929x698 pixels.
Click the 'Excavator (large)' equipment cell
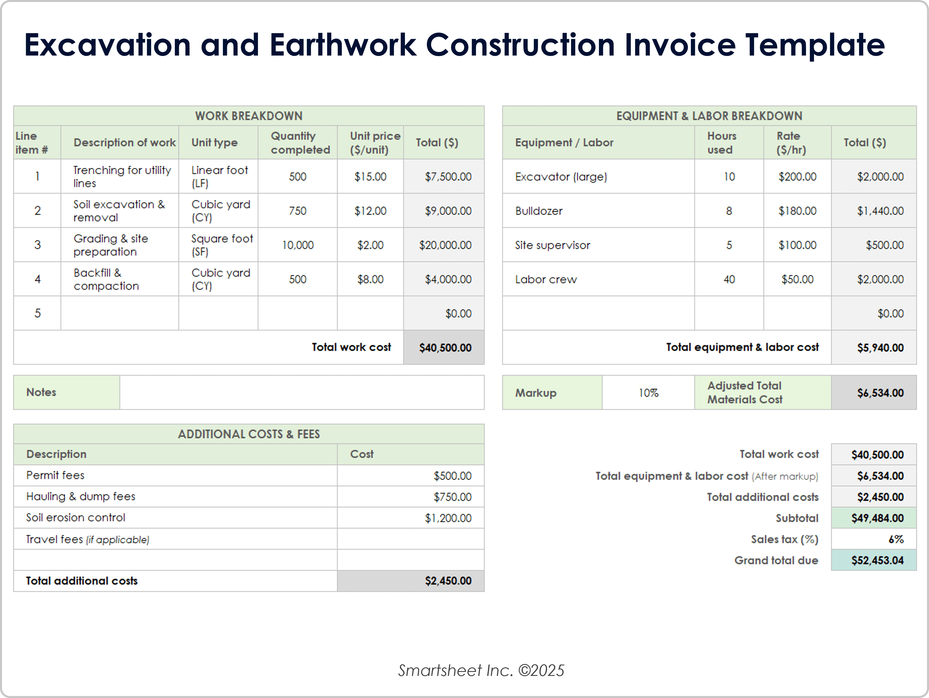pos(599,176)
